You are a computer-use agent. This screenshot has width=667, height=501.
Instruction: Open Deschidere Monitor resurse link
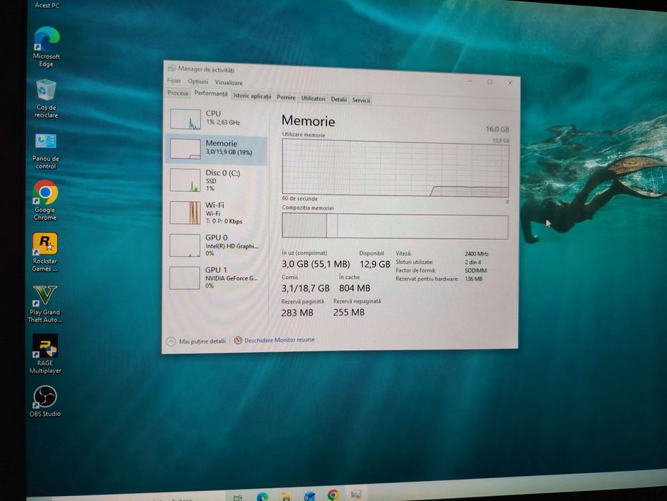tap(280, 340)
